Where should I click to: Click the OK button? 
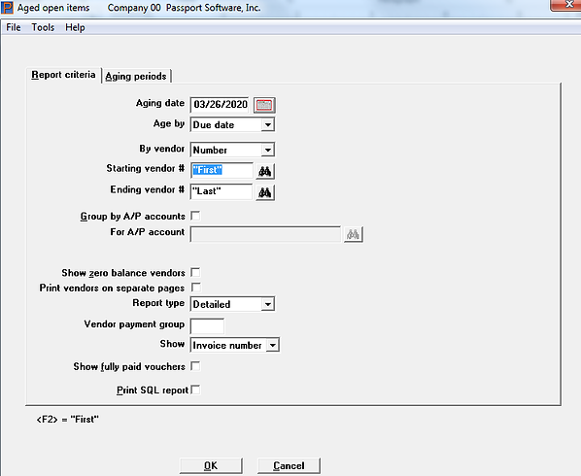[x=211, y=465]
